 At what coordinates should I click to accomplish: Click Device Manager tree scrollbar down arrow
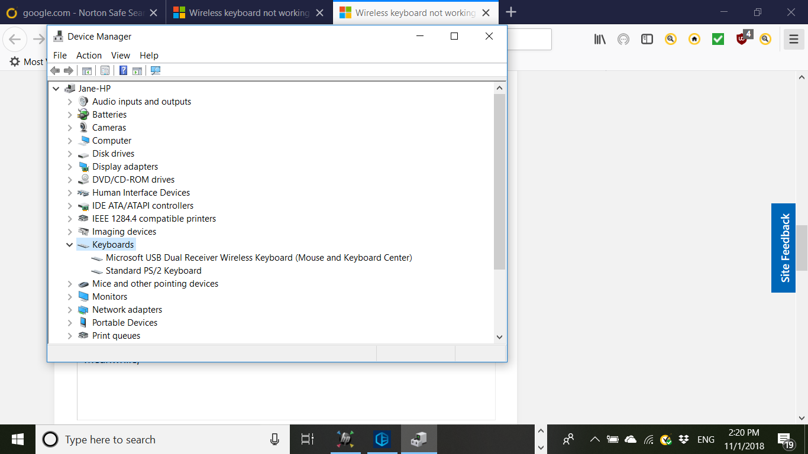click(499, 336)
